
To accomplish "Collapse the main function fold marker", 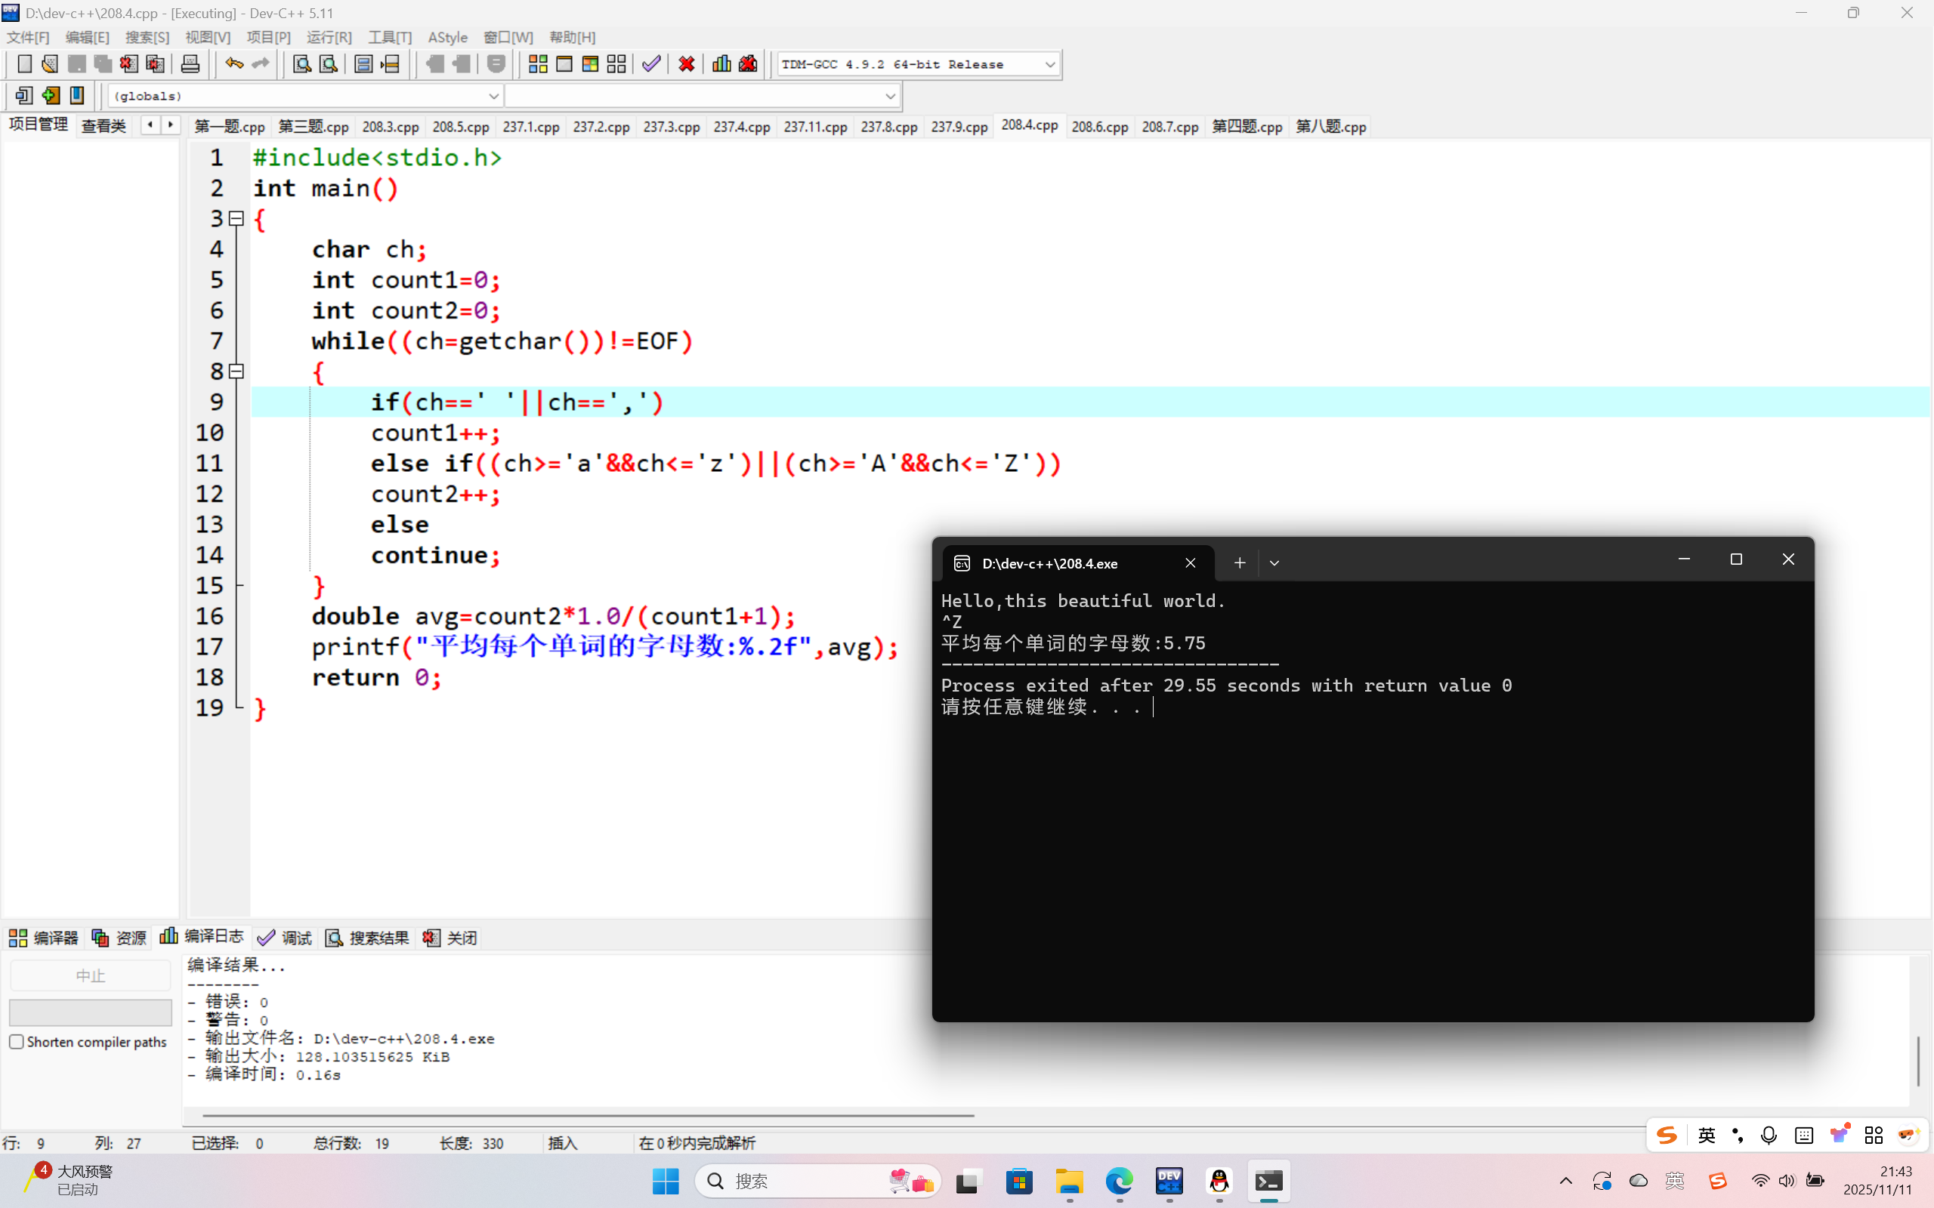I will 236,218.
